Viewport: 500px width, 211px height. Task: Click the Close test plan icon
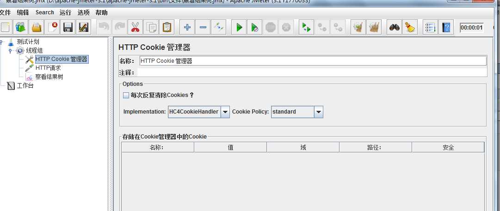pyautogui.click(x=52, y=27)
